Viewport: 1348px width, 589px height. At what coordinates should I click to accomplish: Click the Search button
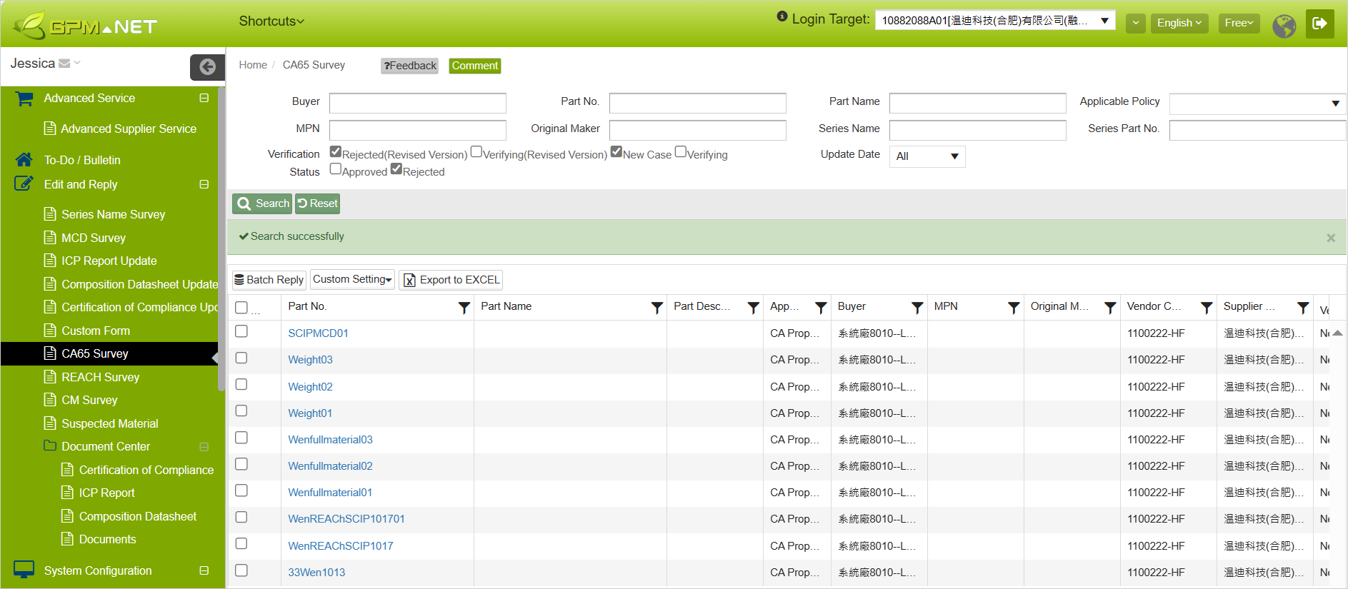coord(262,203)
